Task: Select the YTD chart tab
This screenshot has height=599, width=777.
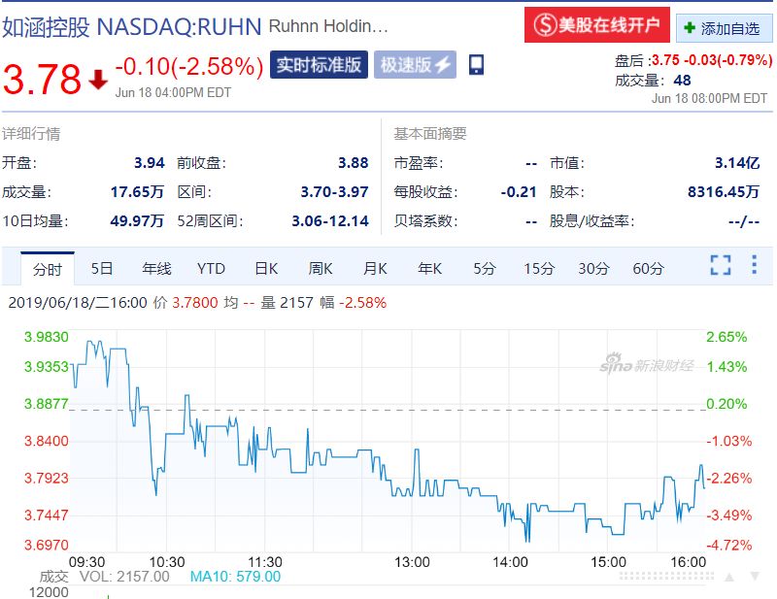Action: (x=211, y=269)
